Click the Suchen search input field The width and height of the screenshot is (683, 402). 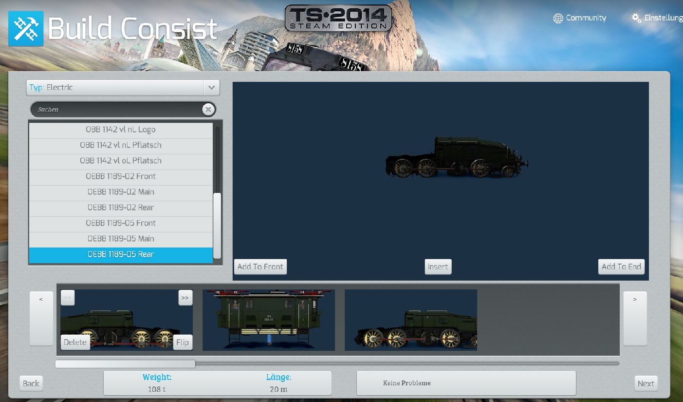pyautogui.click(x=117, y=110)
